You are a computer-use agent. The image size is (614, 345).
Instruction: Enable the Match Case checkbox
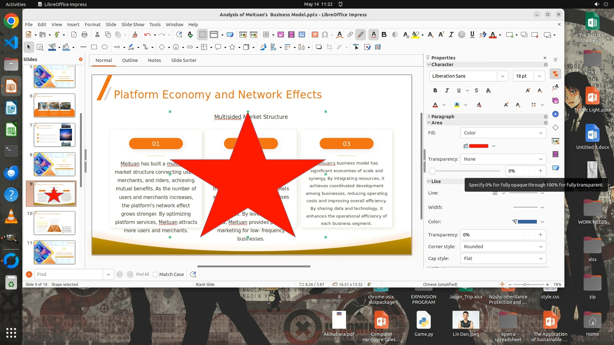pos(155,274)
